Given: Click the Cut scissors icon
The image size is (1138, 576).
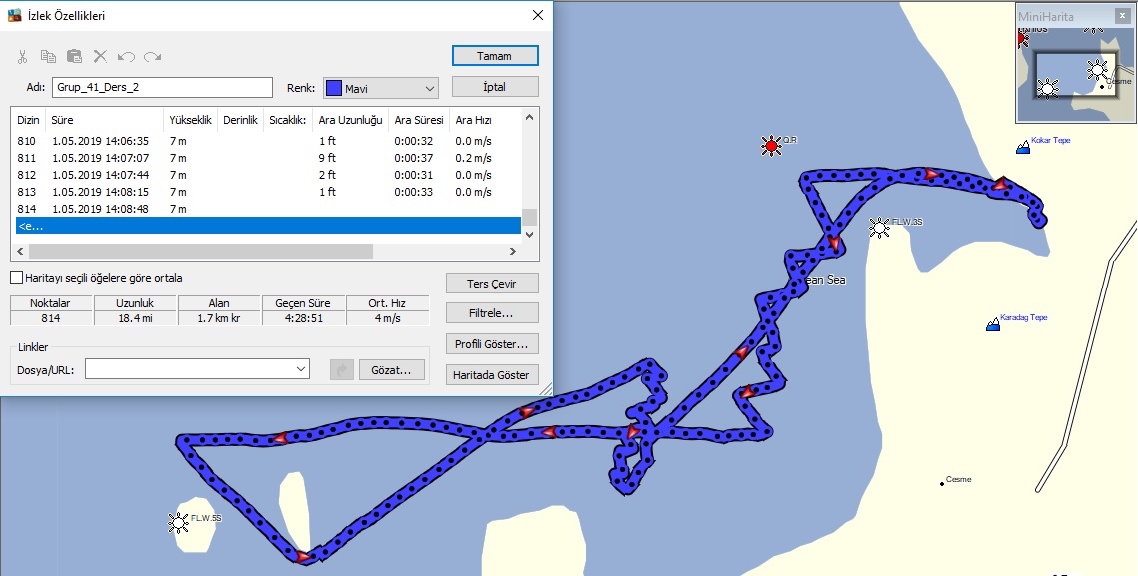Looking at the screenshot, I should [23, 57].
